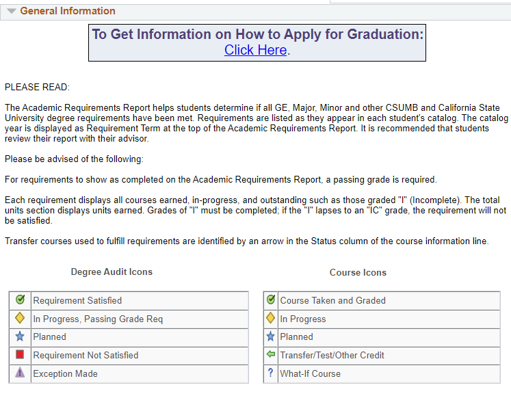The width and height of the screenshot is (511, 396).
Task: Select the Requirement Satisfied legend label
Action: [x=77, y=300]
